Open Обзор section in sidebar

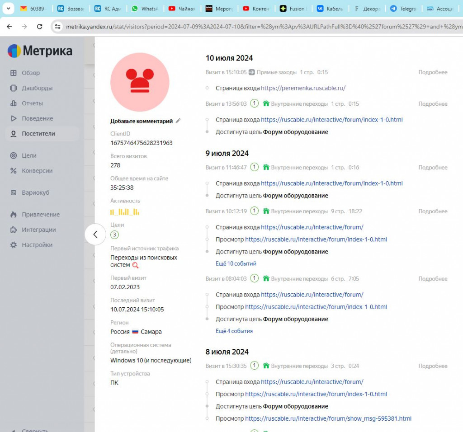[31, 73]
